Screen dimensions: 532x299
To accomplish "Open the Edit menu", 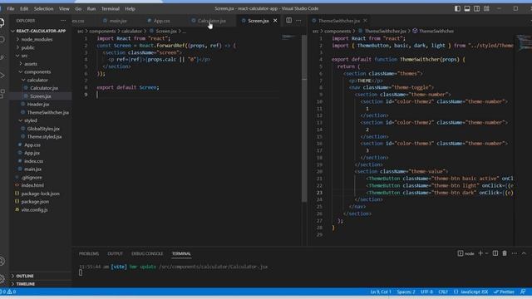I will pos(24,8).
